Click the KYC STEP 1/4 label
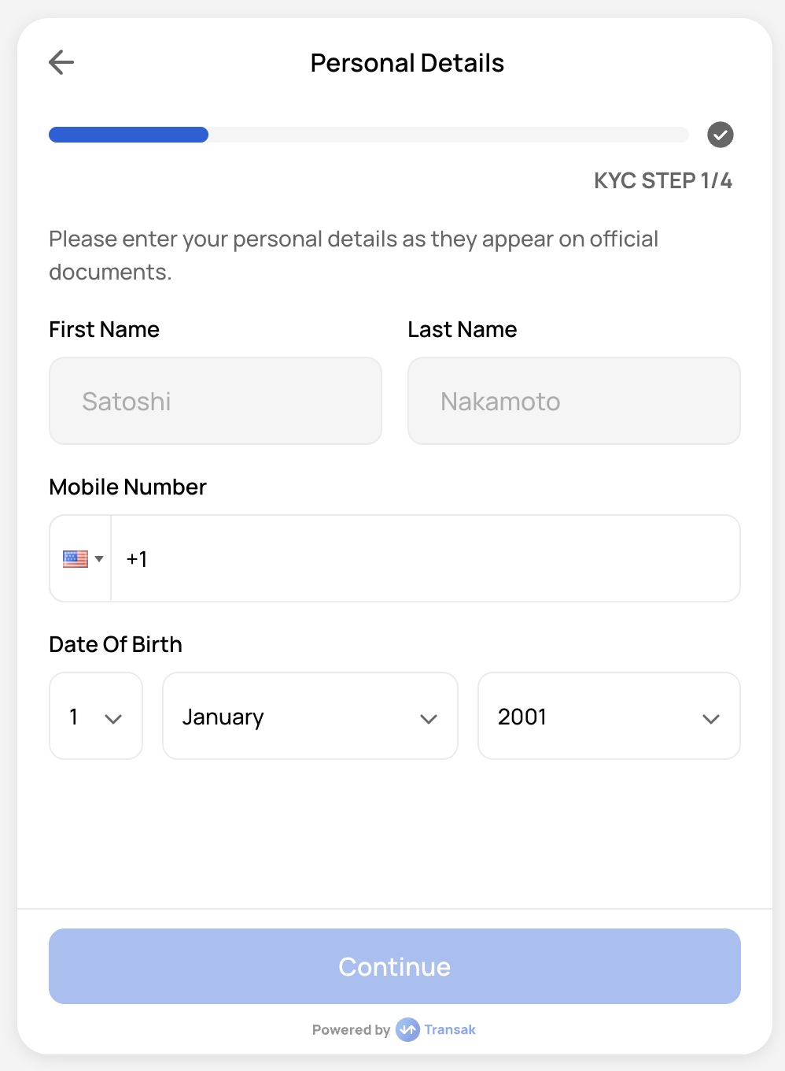 [662, 181]
